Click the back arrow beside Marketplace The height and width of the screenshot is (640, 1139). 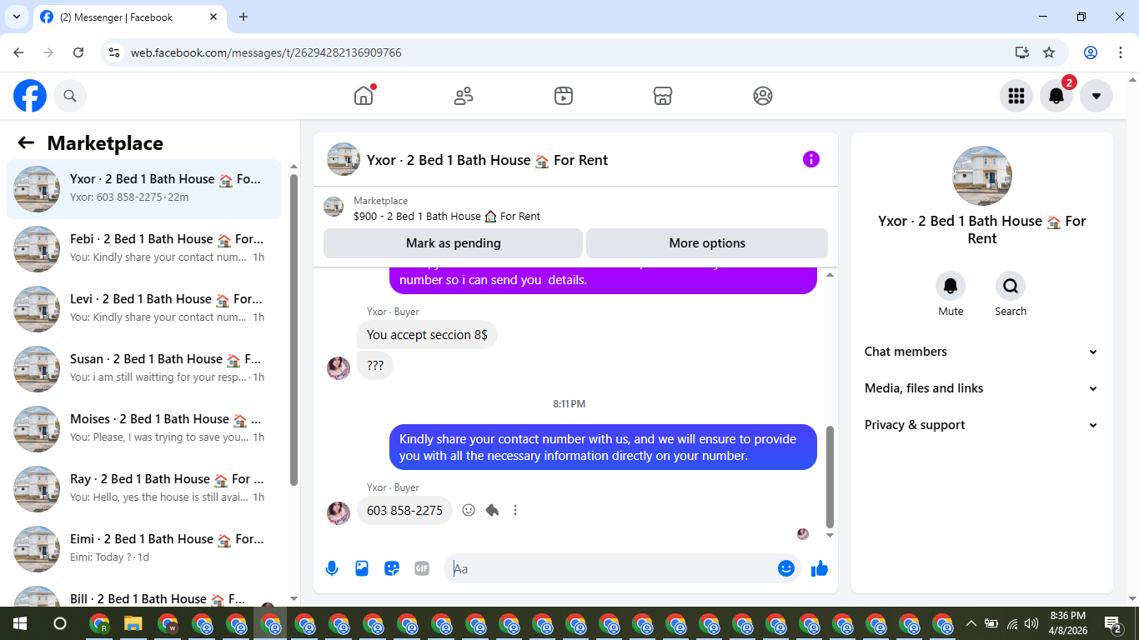click(x=26, y=142)
